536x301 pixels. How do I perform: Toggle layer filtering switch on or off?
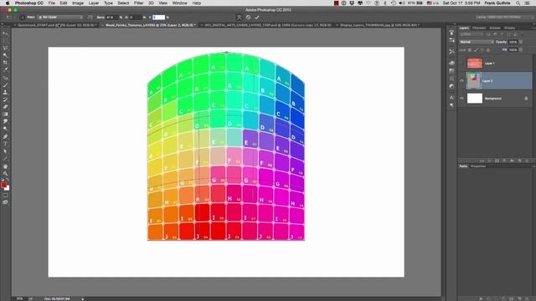pyautogui.click(x=523, y=34)
